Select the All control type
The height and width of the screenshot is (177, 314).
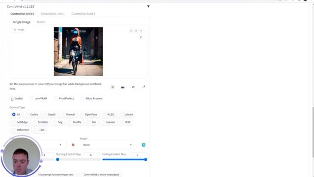click(16, 115)
